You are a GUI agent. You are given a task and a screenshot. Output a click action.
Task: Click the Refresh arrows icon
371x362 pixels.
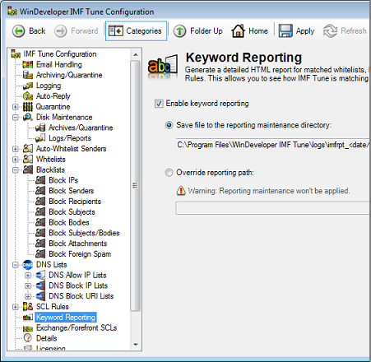tap(330, 30)
